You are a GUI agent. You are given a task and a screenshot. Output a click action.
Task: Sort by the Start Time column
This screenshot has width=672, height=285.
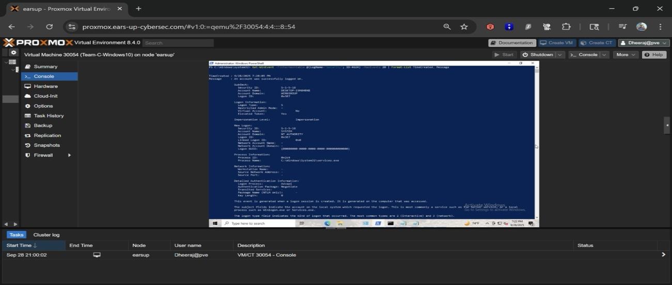pyautogui.click(x=33, y=245)
